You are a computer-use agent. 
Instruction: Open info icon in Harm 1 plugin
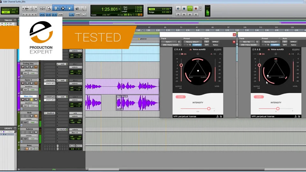click(198, 54)
